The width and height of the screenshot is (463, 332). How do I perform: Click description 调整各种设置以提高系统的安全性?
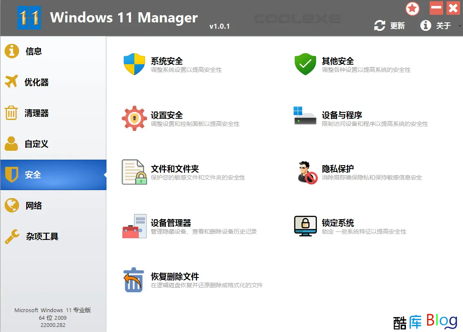[x=366, y=70]
